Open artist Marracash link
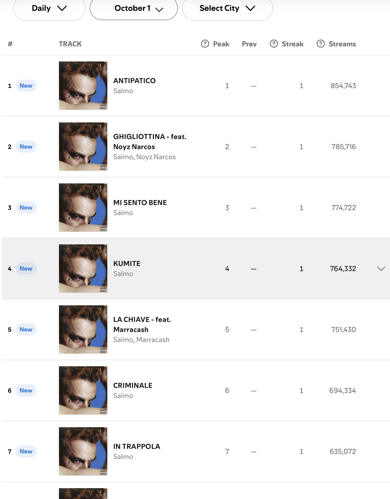This screenshot has height=499, width=390. pos(153,340)
